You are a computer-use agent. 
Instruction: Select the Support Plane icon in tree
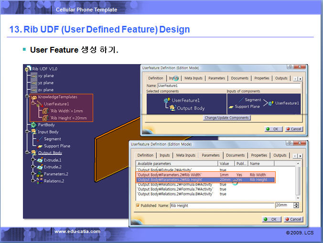pos(40,146)
